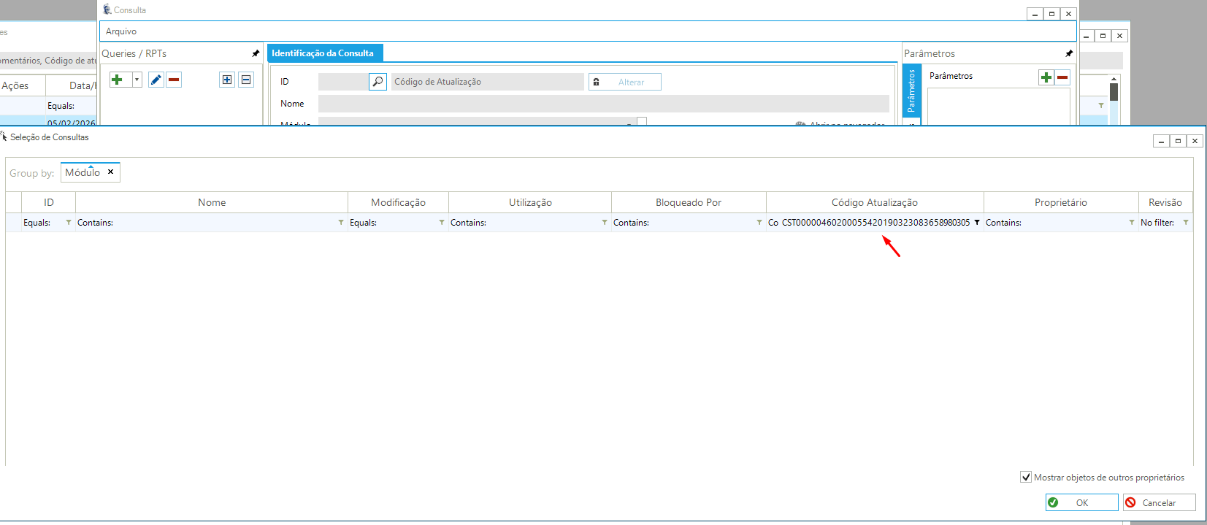Click the collapse all tree icon
1207x525 pixels.
click(246, 80)
